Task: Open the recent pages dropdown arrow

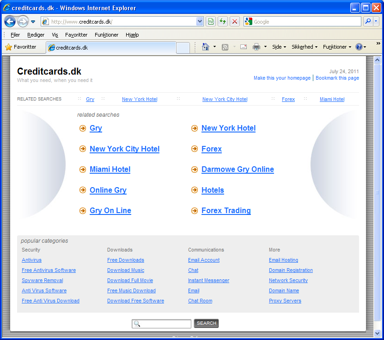Action: pos(33,22)
